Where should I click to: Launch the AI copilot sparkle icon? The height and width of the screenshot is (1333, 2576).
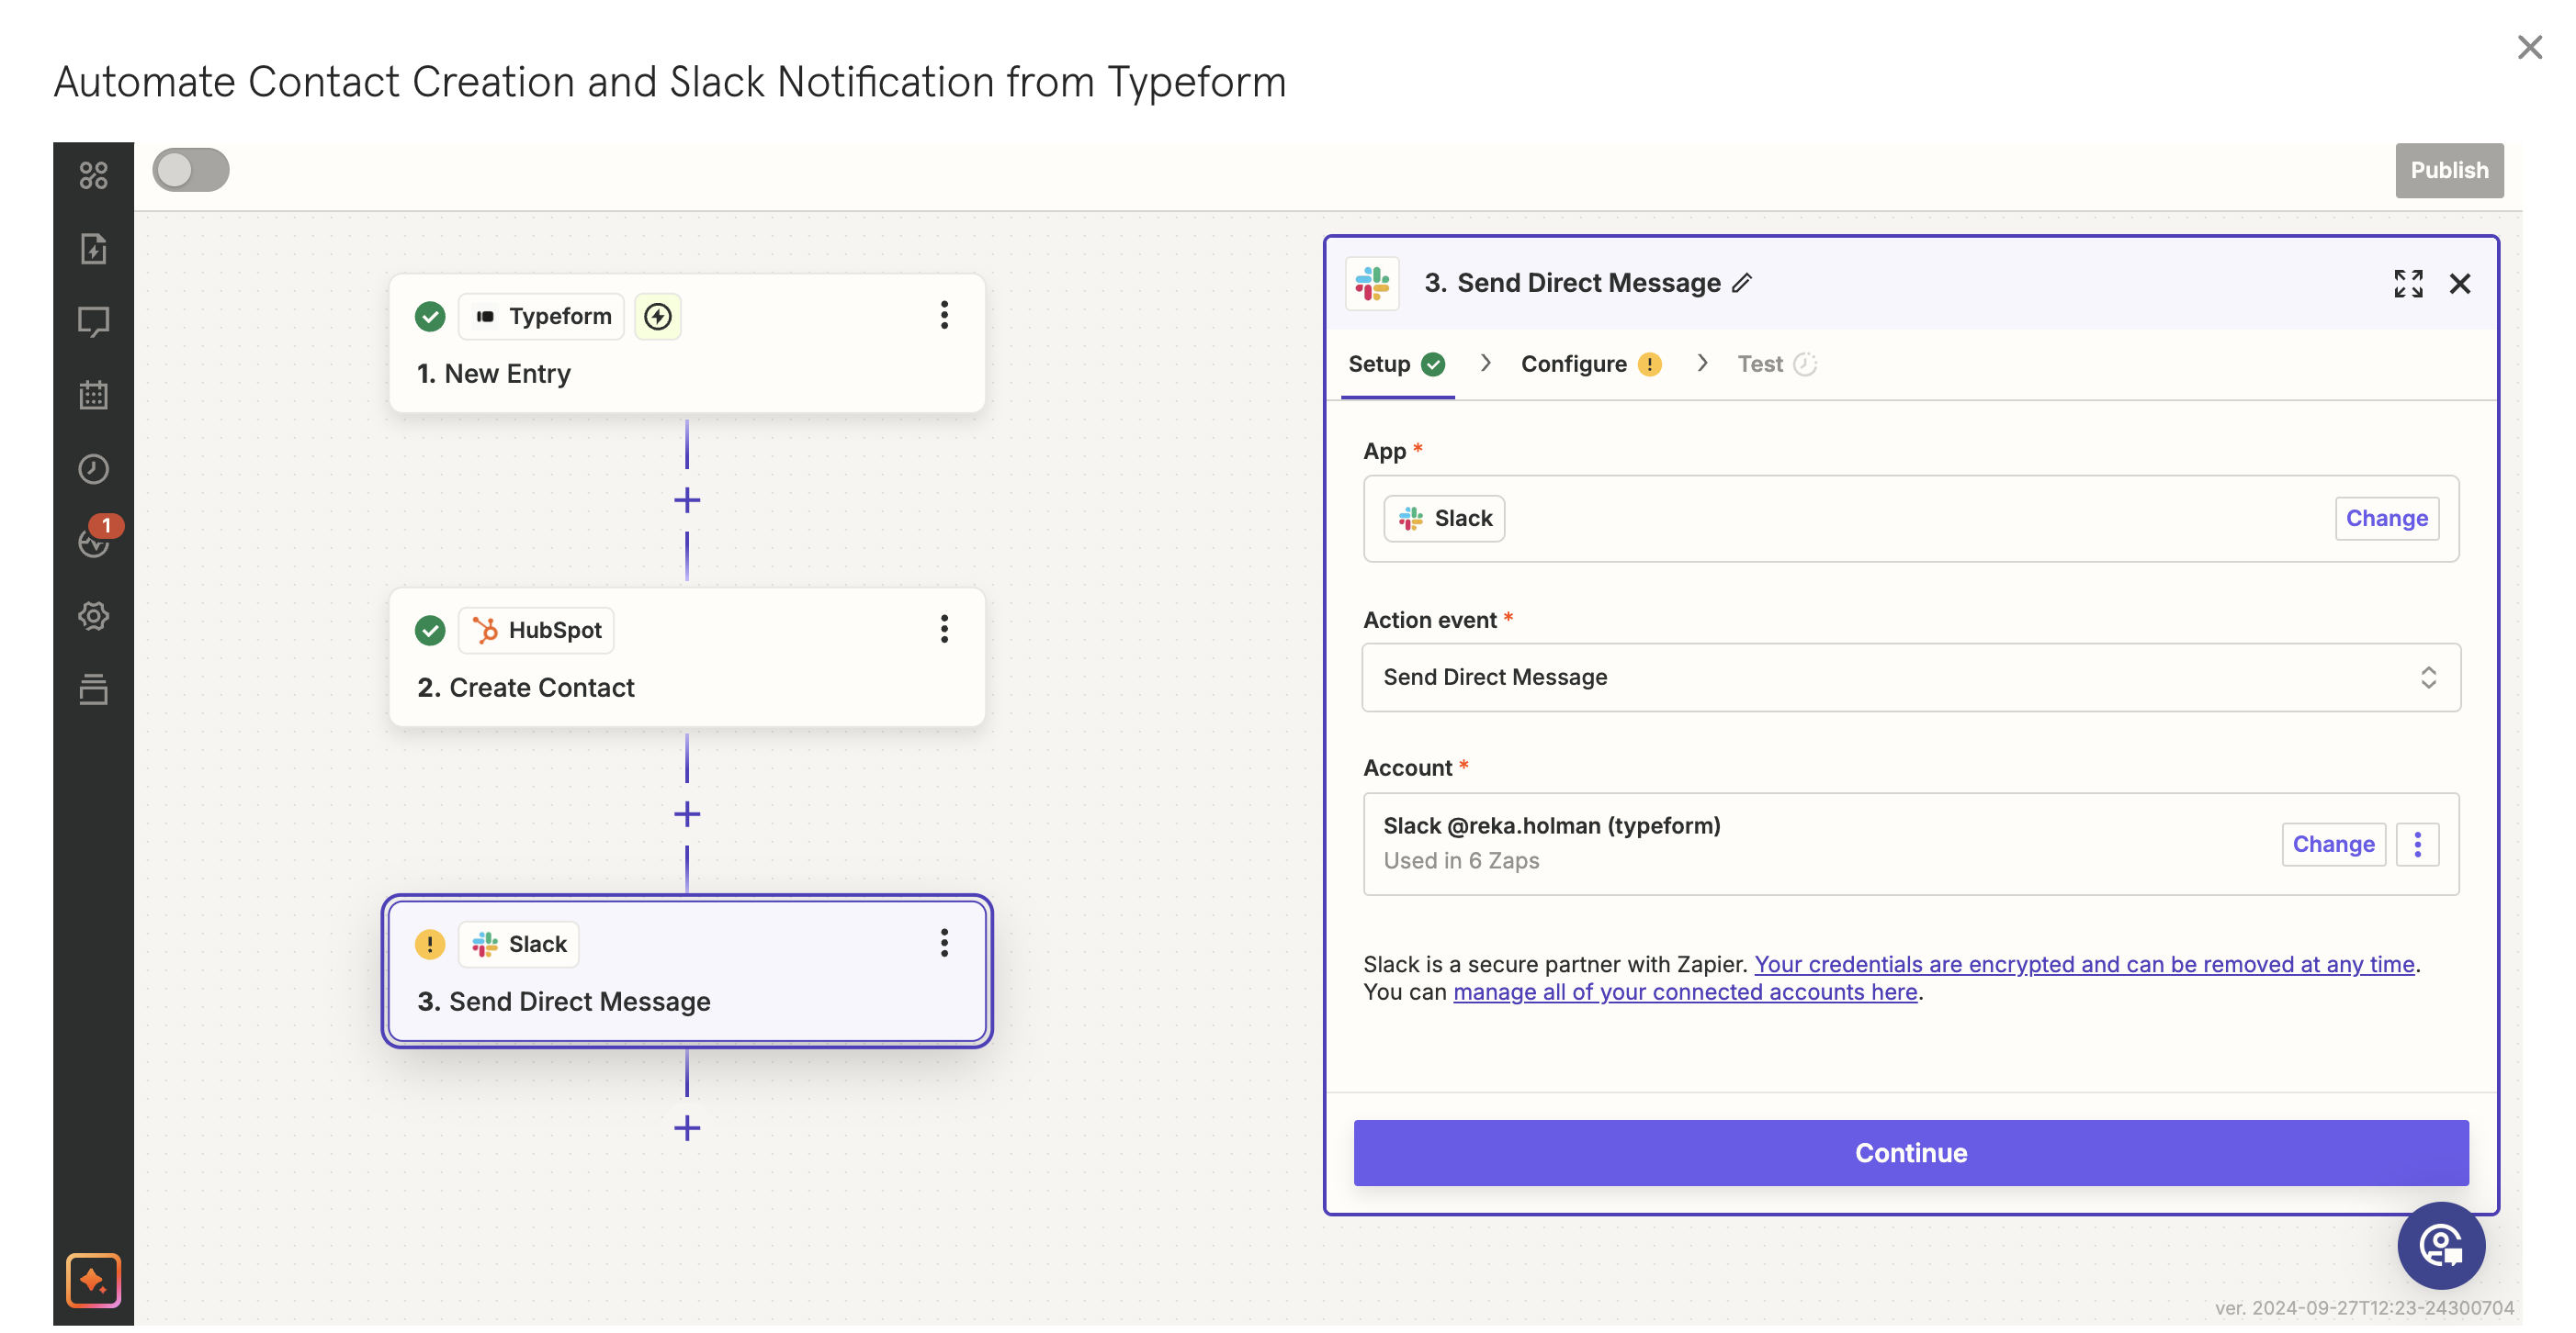(93, 1280)
